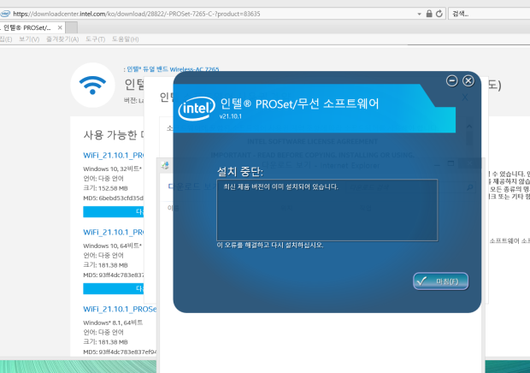Screen dimensions: 530x373
Task: Click the round Wi-Fi icon on page
Action: [x=92, y=85]
